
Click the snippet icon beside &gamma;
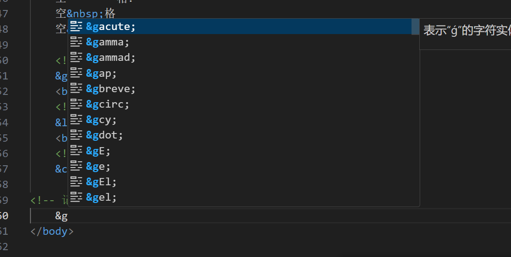(x=76, y=42)
